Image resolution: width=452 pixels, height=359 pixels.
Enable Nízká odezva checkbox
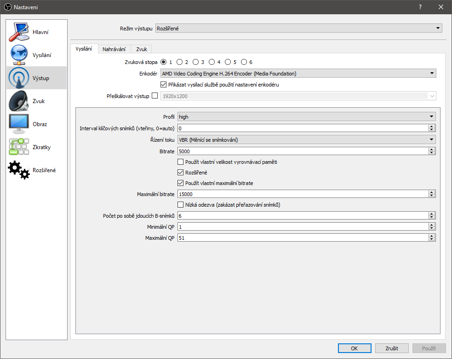(180, 205)
